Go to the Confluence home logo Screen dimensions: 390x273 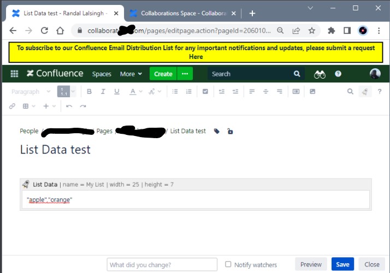[55, 74]
